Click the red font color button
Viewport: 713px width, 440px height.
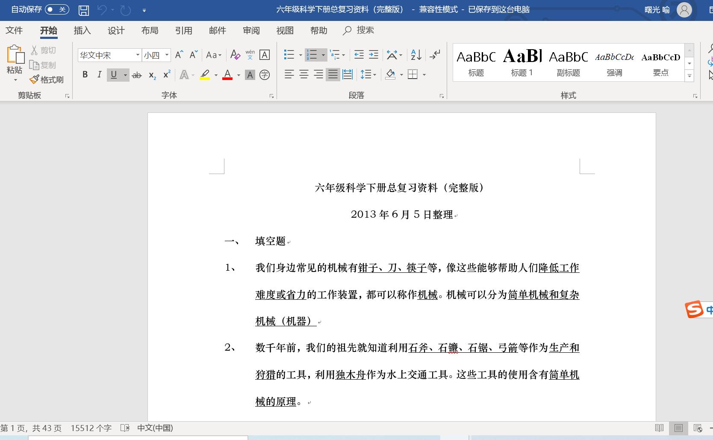(x=227, y=75)
